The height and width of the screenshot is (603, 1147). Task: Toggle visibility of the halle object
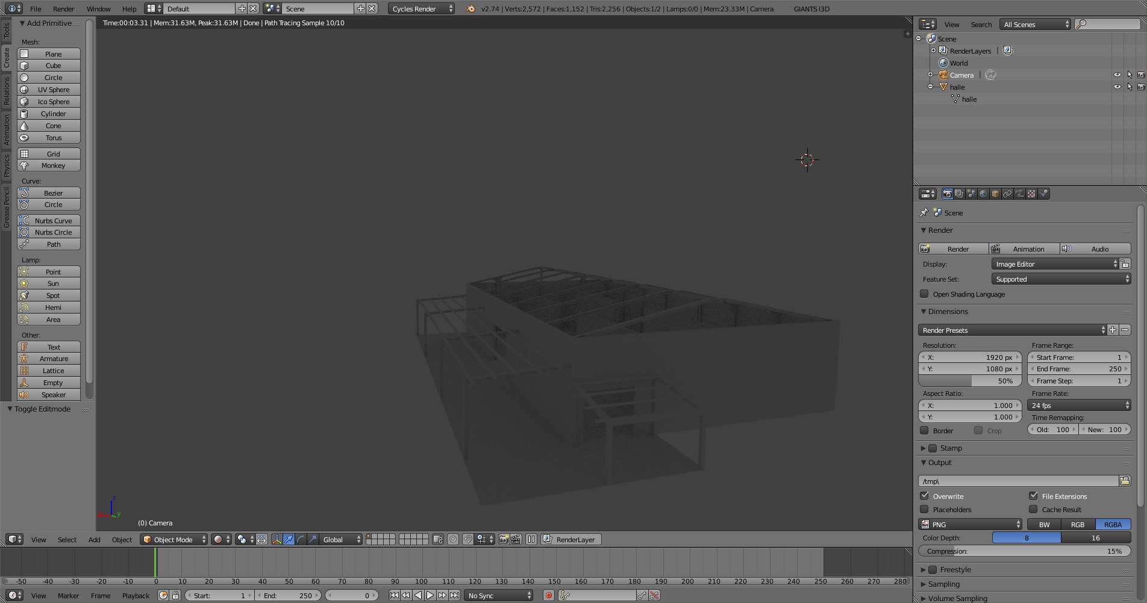[x=1117, y=87]
